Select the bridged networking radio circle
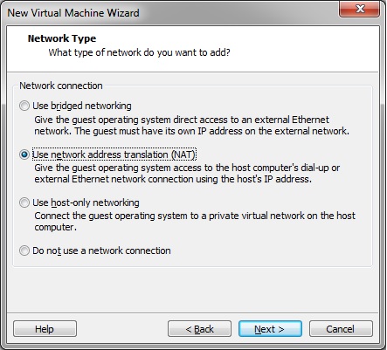Screen dimensions: 387x350 click(24, 106)
